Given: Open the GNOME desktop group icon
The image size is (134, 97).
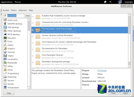Looking at the screenshot, I should [5, 24].
